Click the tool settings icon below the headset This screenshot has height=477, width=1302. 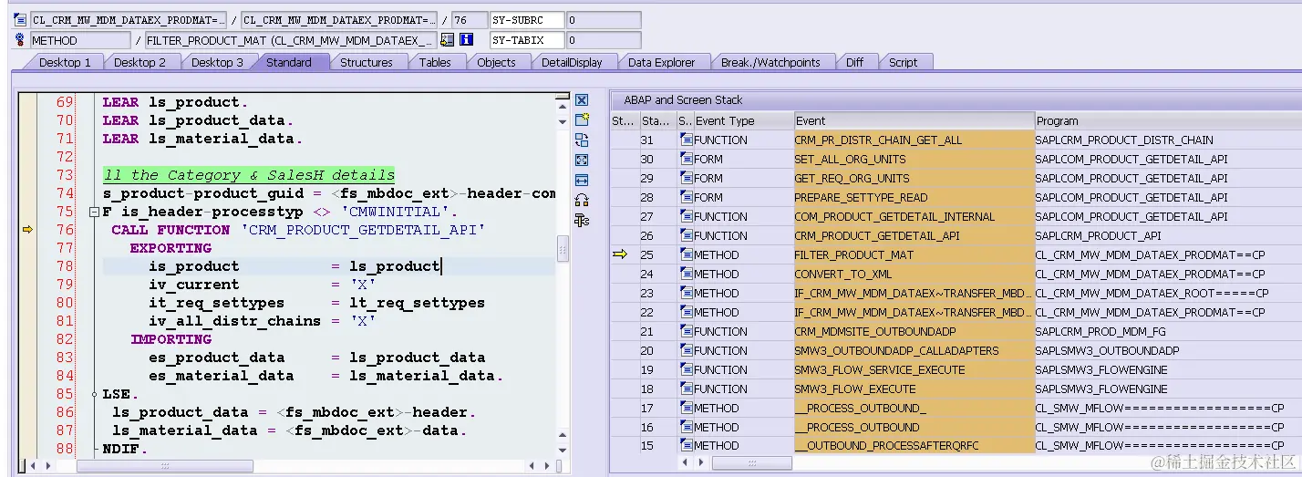[x=582, y=221]
